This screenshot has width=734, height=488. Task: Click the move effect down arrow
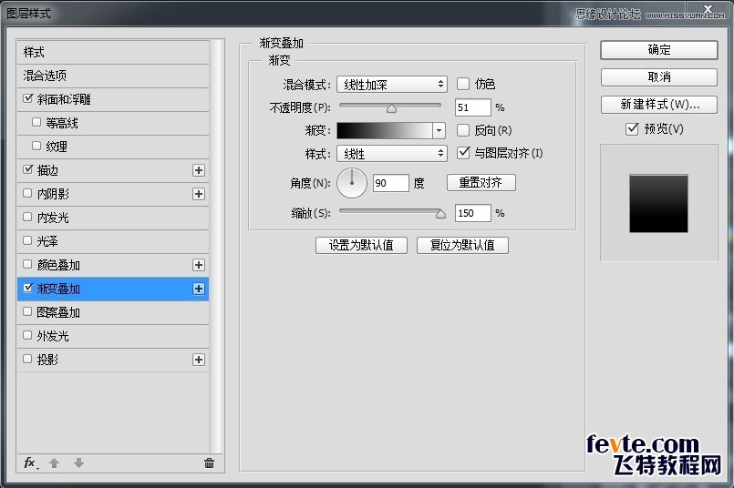coord(78,463)
